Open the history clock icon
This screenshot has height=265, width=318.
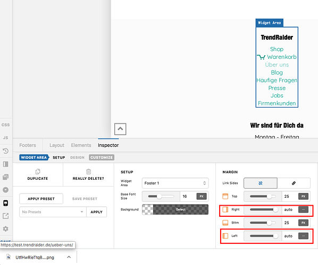pyautogui.click(x=5, y=151)
